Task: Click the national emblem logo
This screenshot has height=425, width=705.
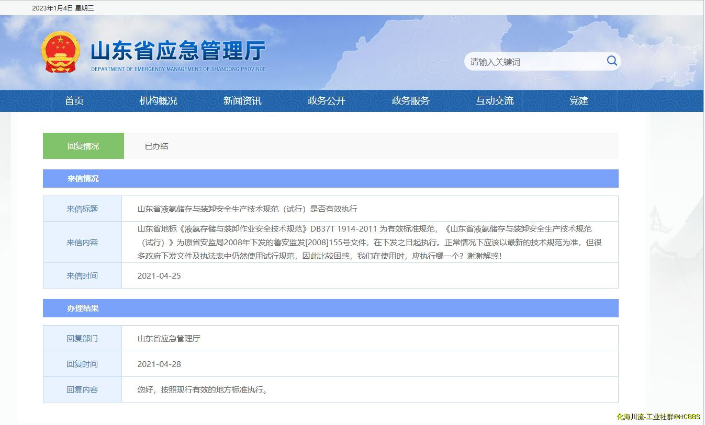Action: coord(61,52)
